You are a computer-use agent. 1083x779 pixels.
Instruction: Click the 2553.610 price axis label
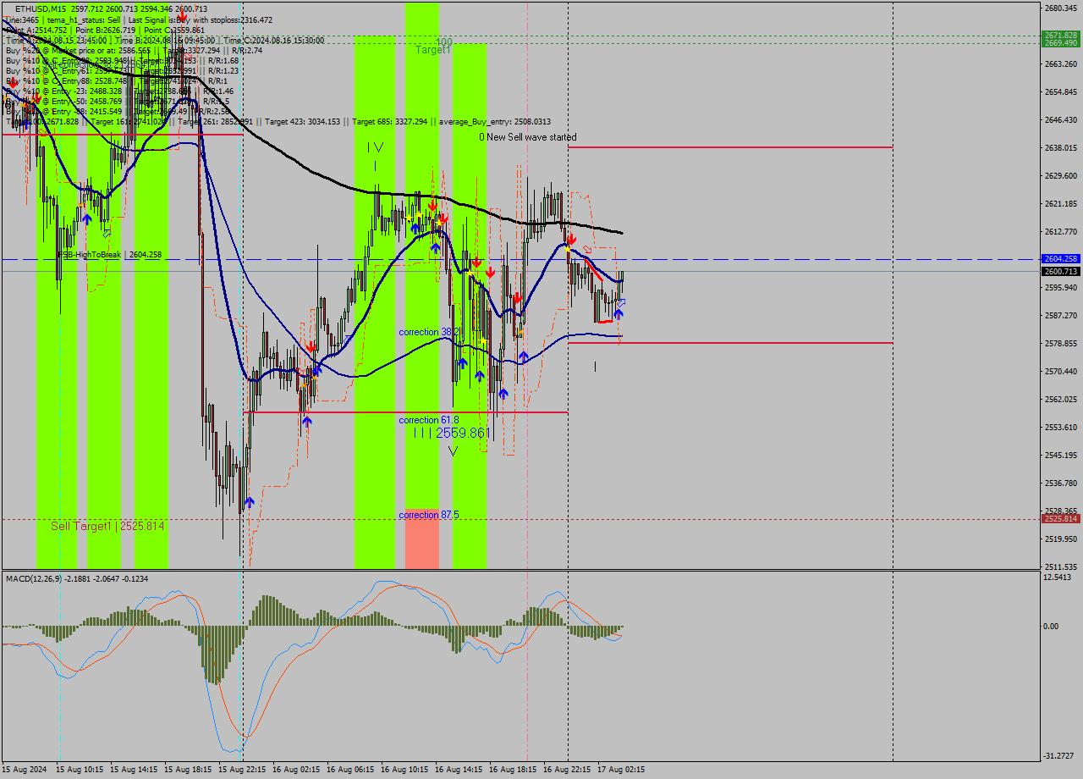click(1060, 427)
